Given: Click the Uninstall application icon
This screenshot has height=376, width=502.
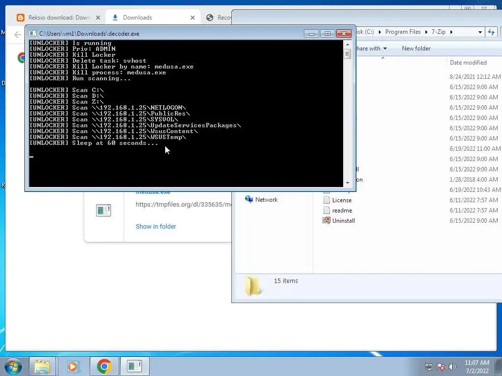Looking at the screenshot, I should (x=326, y=221).
